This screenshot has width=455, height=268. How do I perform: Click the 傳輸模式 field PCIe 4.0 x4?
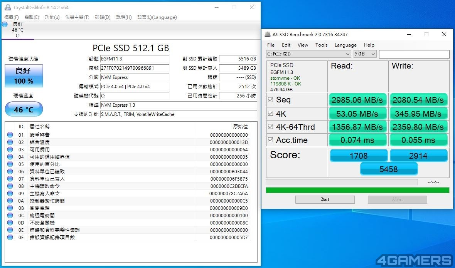click(x=135, y=86)
